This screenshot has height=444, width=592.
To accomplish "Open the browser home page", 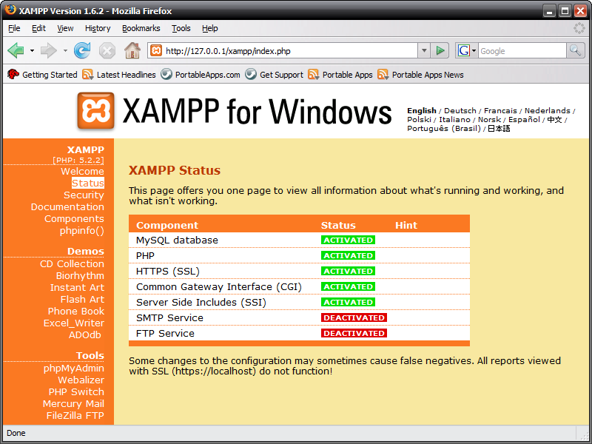I will coord(131,50).
